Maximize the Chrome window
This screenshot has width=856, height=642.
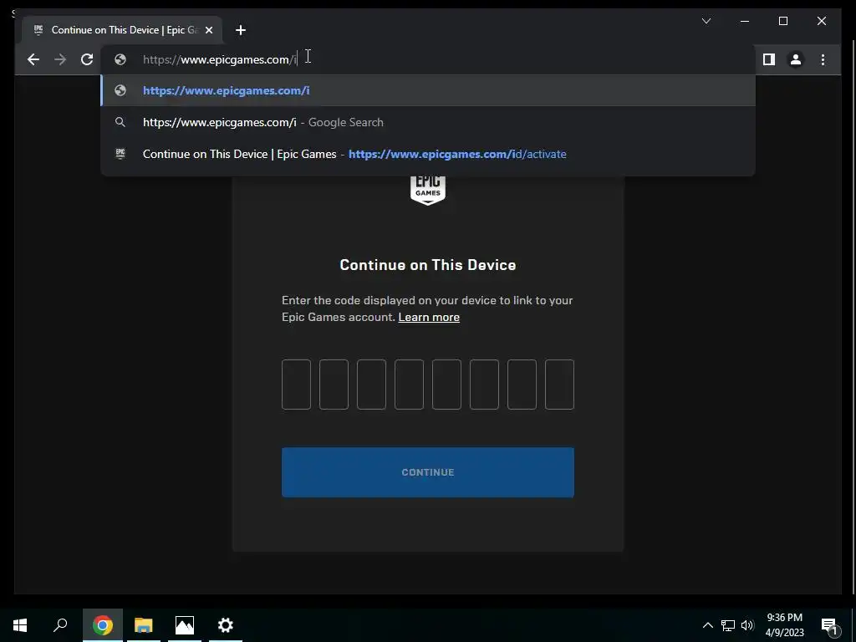(x=782, y=21)
